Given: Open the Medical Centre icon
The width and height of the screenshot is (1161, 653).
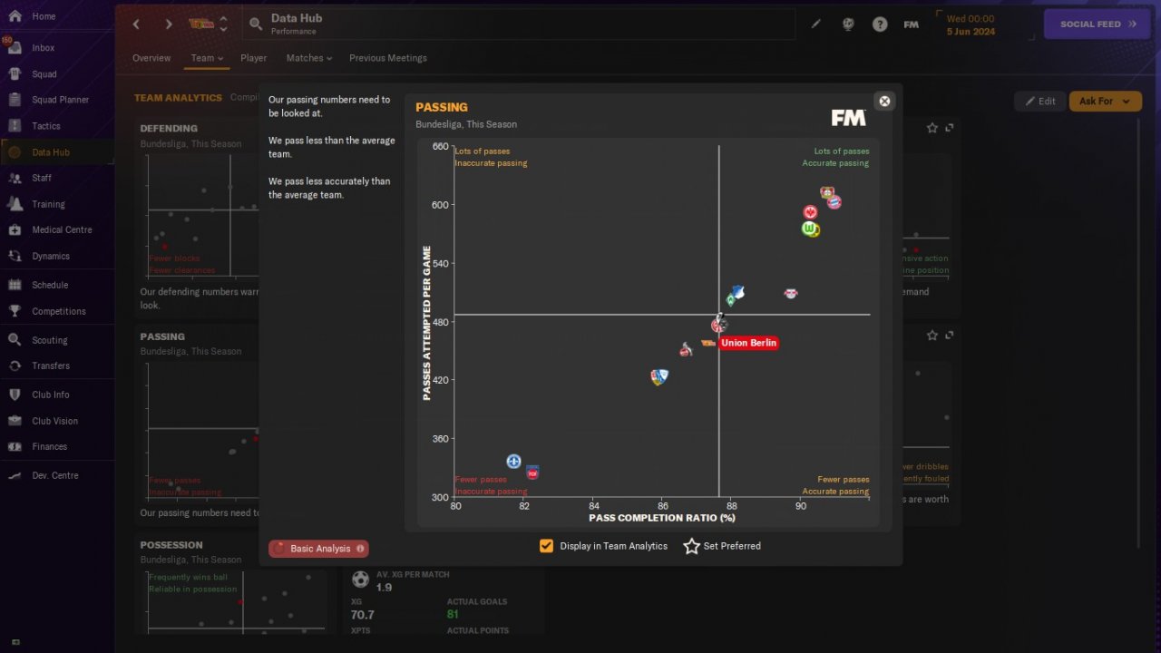Looking at the screenshot, I should (x=15, y=229).
